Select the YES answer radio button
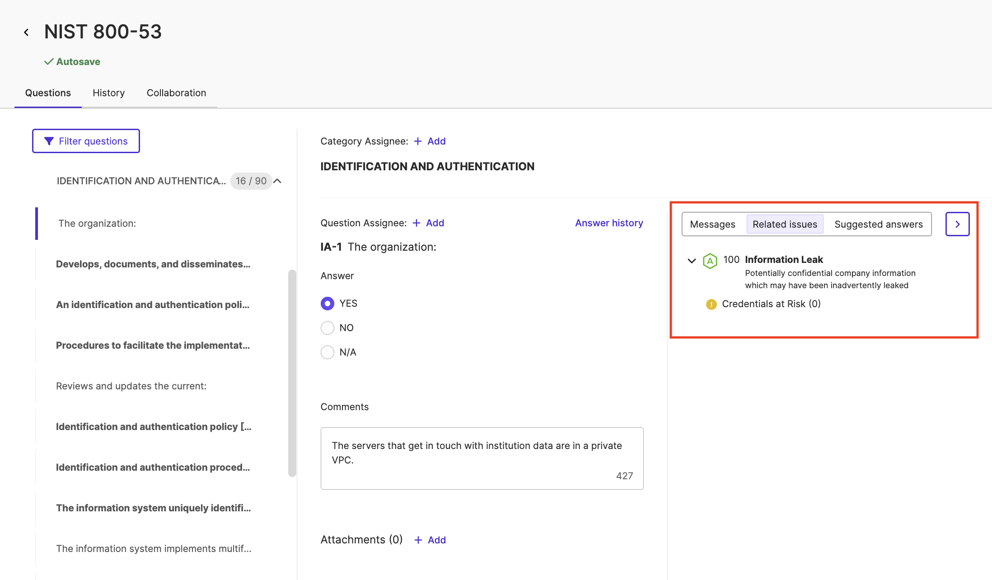 [x=328, y=304]
